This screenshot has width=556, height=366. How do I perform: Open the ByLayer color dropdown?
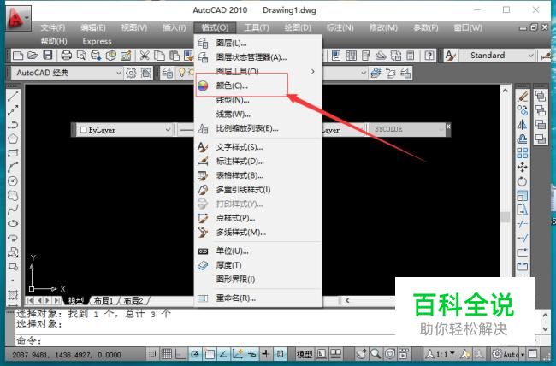(x=168, y=130)
